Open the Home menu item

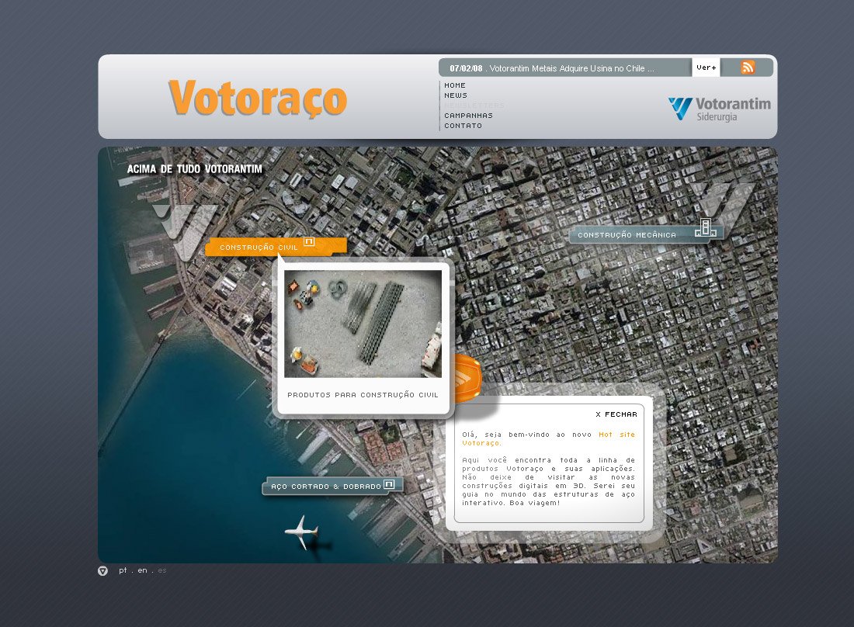pos(455,85)
